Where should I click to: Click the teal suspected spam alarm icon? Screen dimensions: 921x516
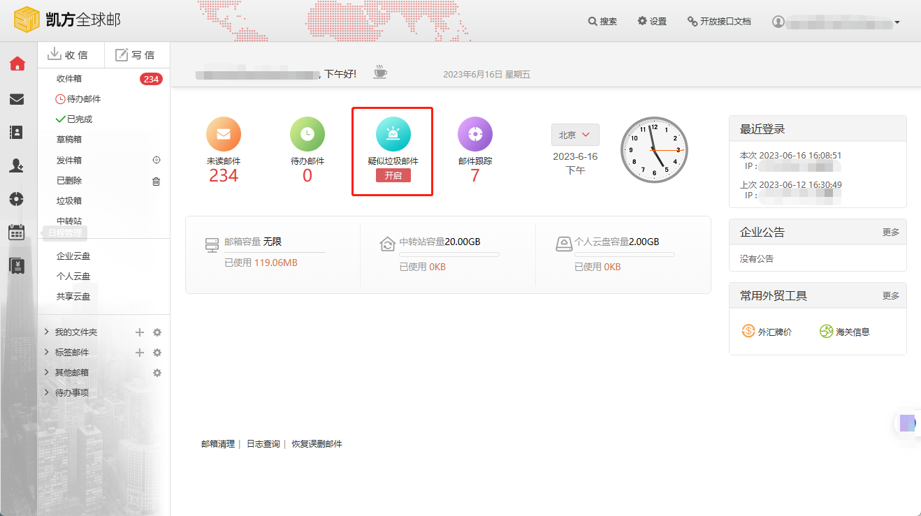[393, 134]
